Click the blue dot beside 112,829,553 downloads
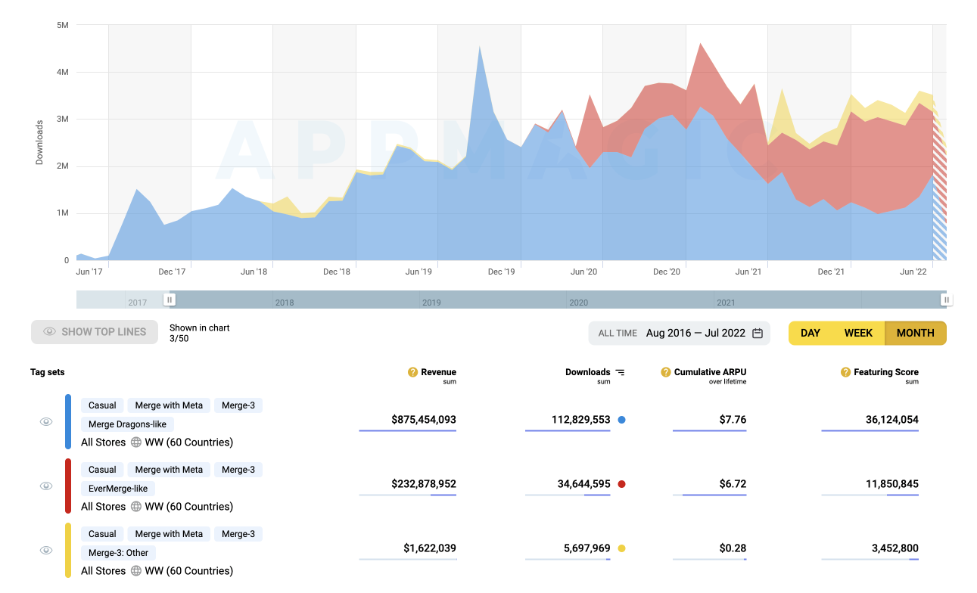977x593 pixels. 622,420
